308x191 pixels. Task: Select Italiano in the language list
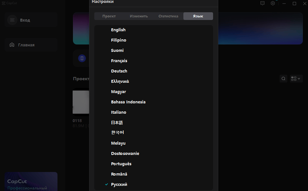tap(118, 112)
